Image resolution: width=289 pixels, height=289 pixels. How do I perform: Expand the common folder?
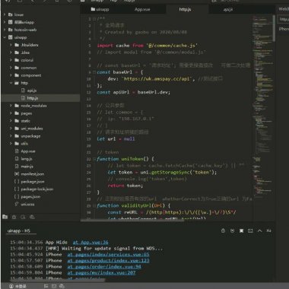pos(11,68)
